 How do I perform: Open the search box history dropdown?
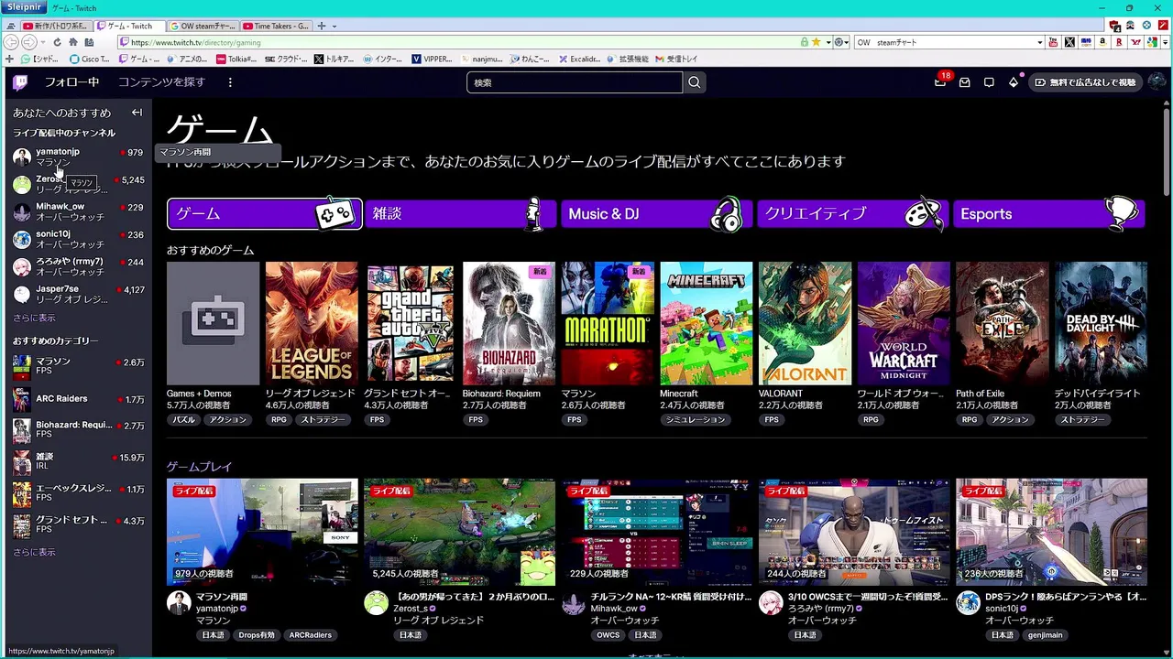point(1039,42)
